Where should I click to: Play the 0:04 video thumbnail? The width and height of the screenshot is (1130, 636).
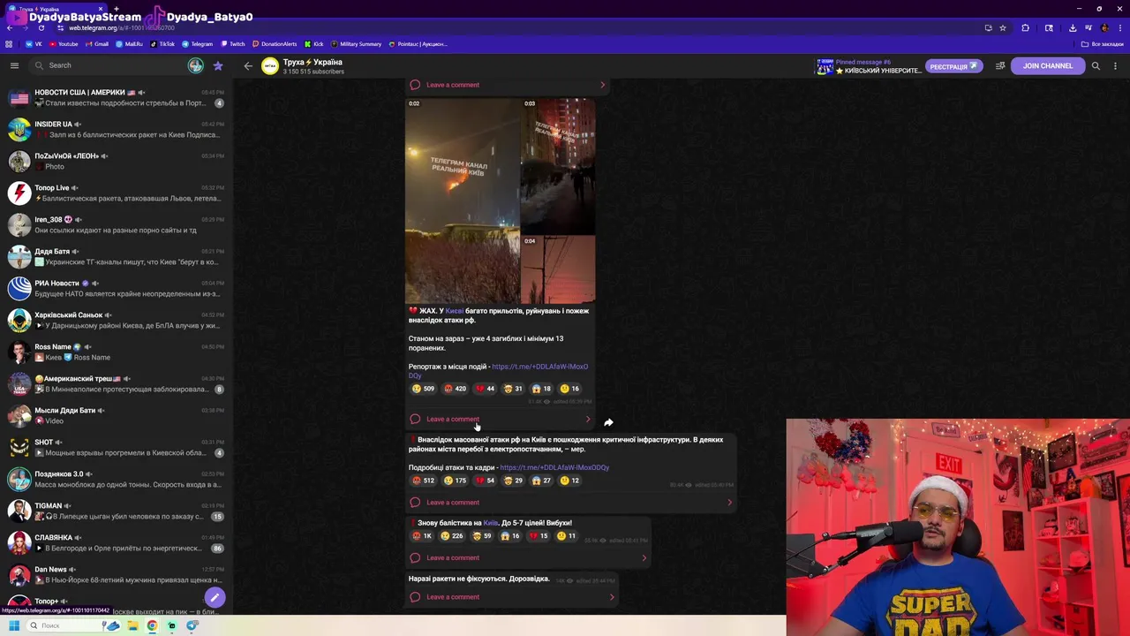pyautogui.click(x=558, y=269)
